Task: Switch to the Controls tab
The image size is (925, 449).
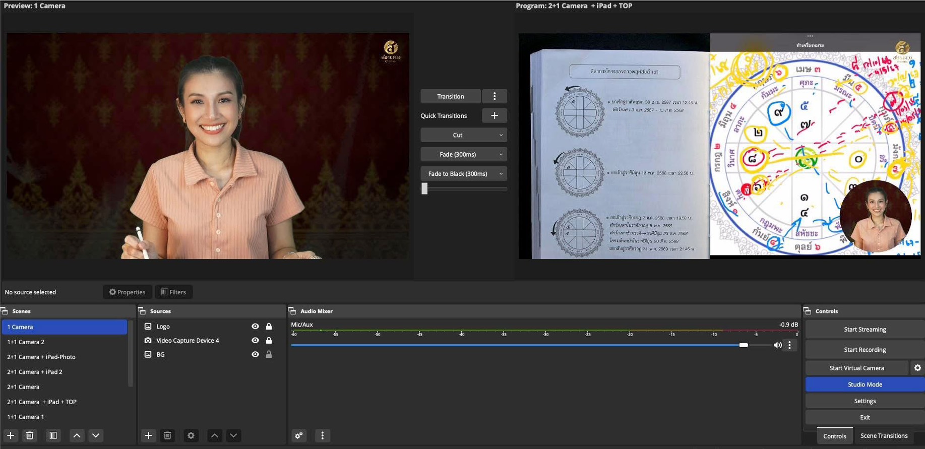Action: (835, 436)
